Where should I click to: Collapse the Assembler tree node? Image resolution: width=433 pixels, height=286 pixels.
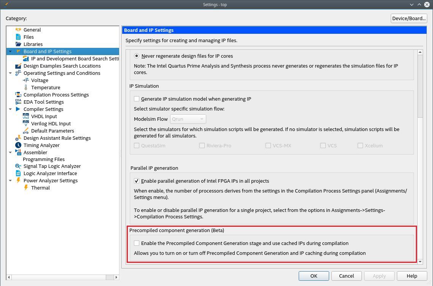[10, 152]
